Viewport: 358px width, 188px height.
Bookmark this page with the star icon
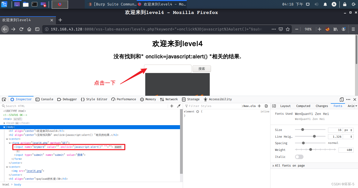tap(288, 29)
